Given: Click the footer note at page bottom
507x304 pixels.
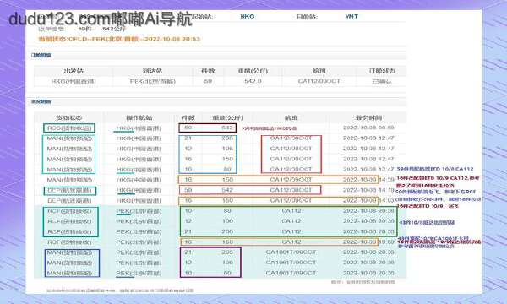Looking at the screenshot, I should [x=120, y=290].
